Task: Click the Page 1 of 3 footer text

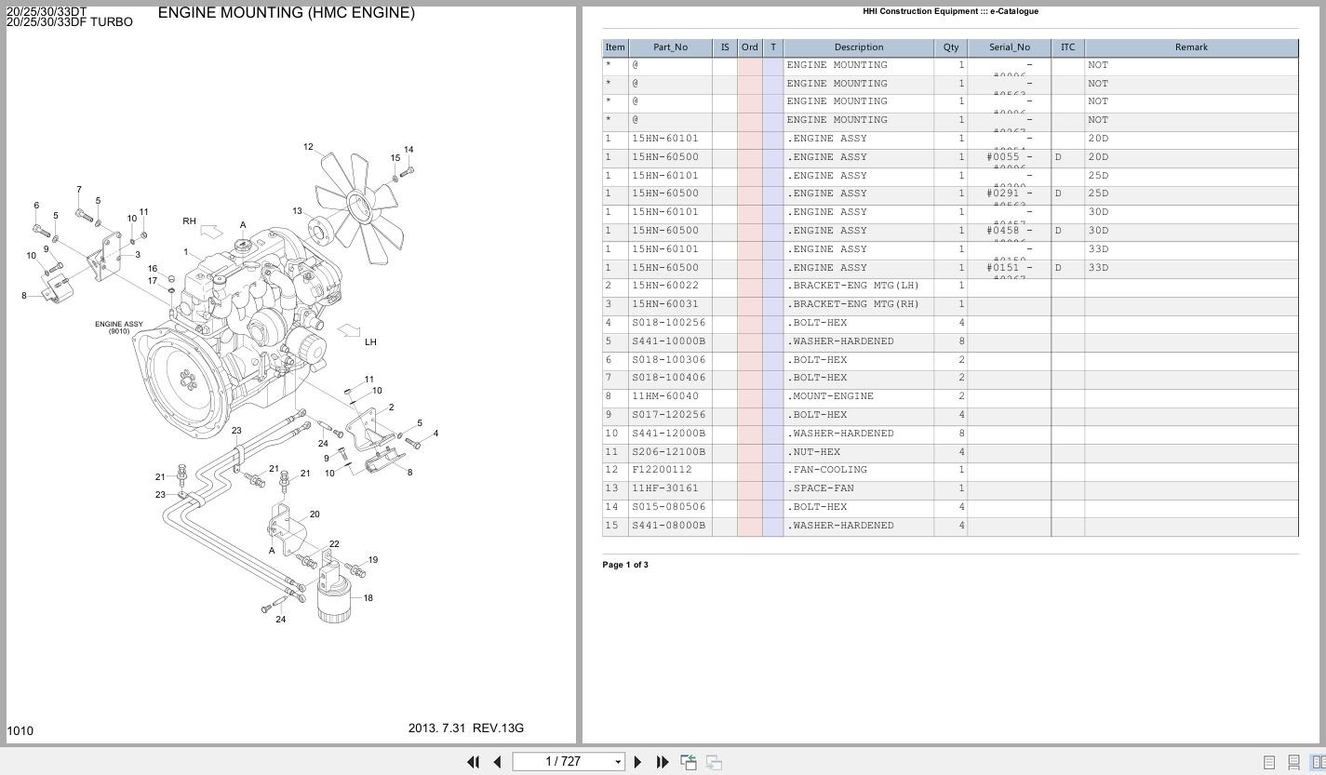Action: [x=625, y=565]
